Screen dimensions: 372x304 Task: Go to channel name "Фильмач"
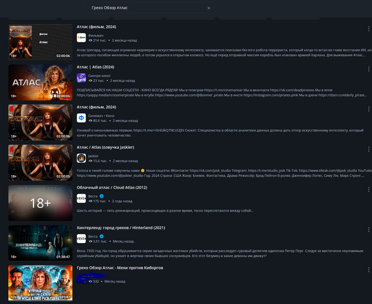(x=96, y=36)
